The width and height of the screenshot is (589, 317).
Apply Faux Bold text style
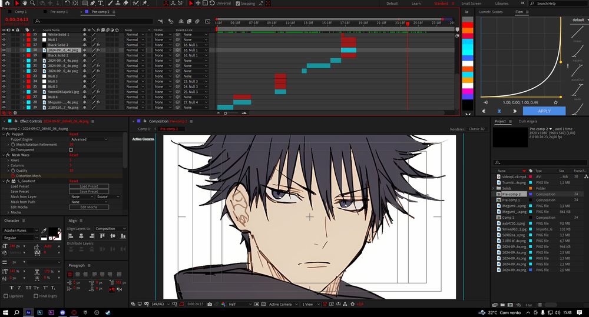click(12, 288)
